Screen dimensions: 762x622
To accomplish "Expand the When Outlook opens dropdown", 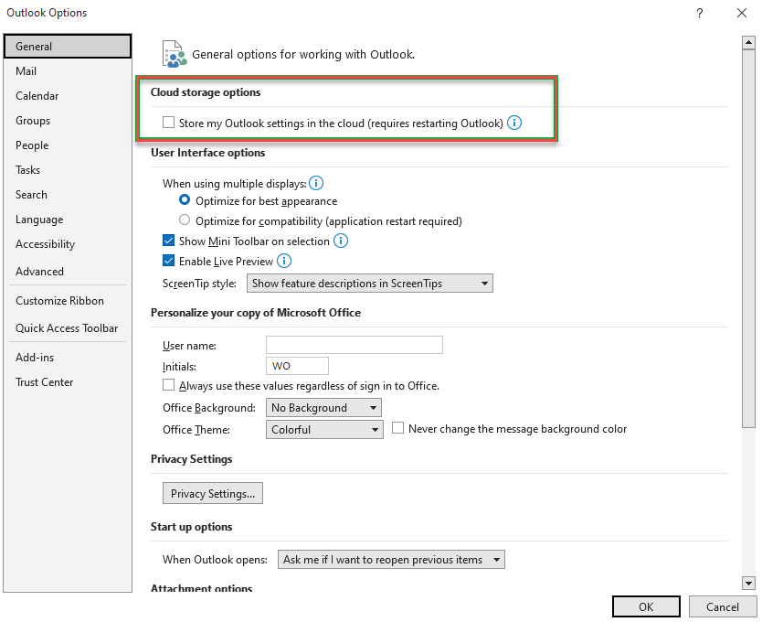I will pyautogui.click(x=391, y=559).
